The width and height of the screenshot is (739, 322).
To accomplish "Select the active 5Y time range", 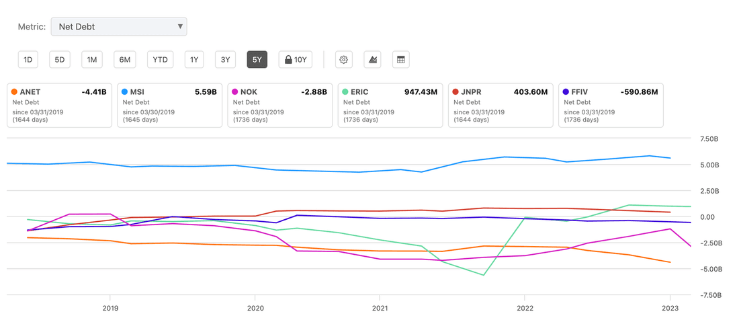I will 257,60.
